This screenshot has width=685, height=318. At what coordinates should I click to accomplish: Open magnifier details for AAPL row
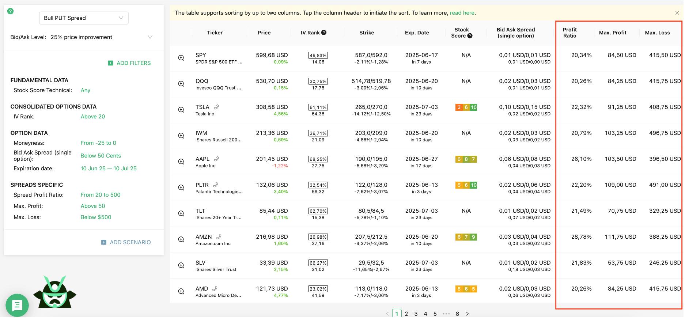click(x=181, y=162)
